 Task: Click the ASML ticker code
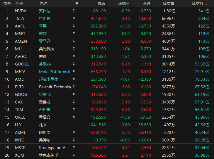pos(20,132)
